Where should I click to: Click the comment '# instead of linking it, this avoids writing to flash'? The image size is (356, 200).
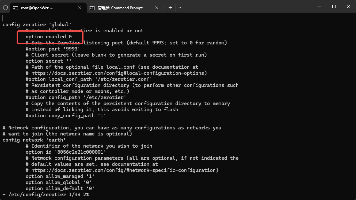point(102,110)
